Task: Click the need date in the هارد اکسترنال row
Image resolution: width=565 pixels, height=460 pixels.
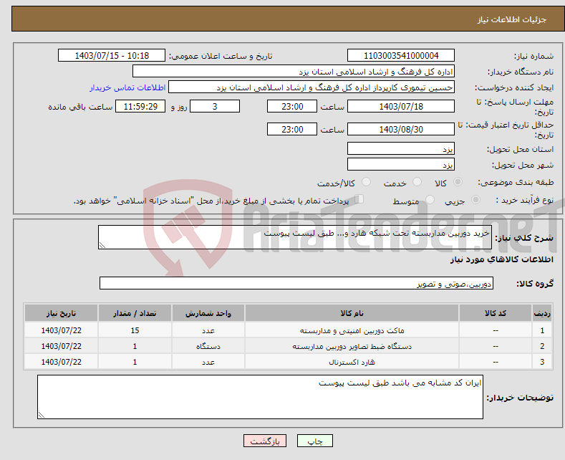Action: tap(62, 362)
